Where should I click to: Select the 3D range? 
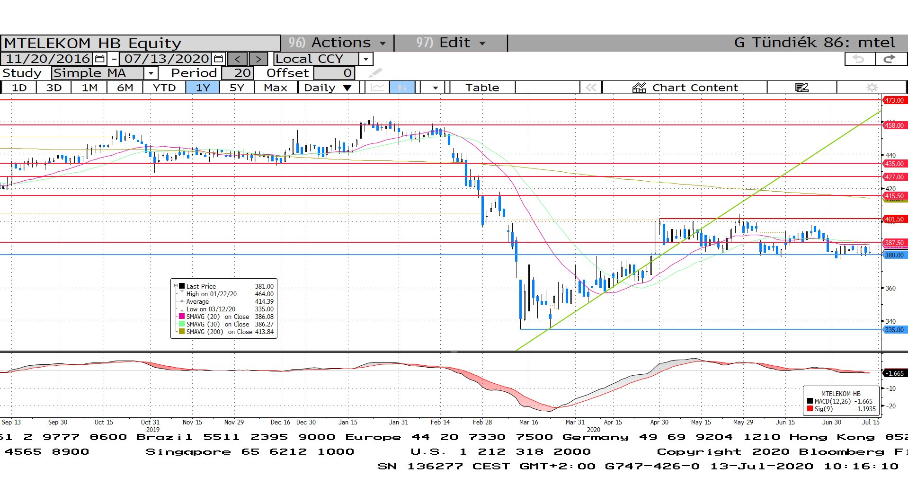click(54, 88)
